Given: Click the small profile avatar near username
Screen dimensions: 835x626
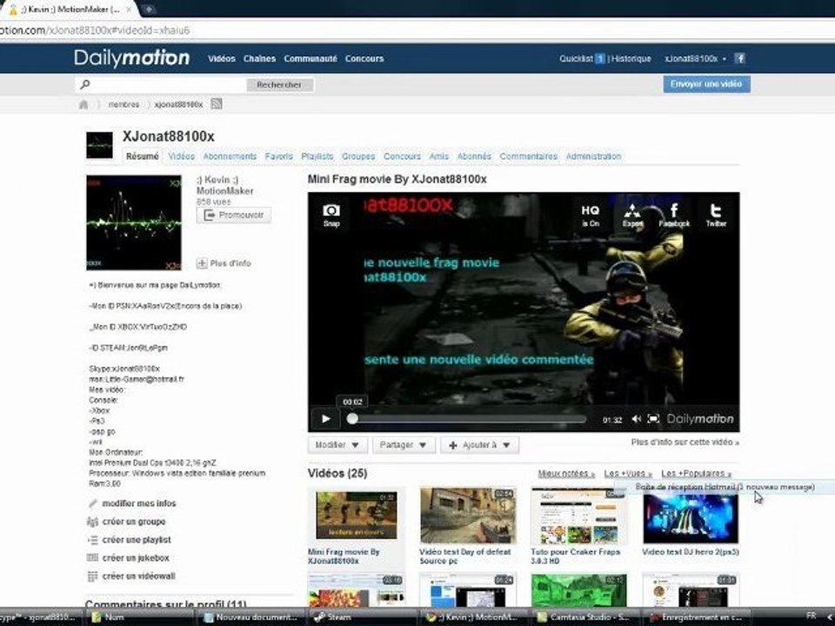Looking at the screenshot, I should (99, 145).
